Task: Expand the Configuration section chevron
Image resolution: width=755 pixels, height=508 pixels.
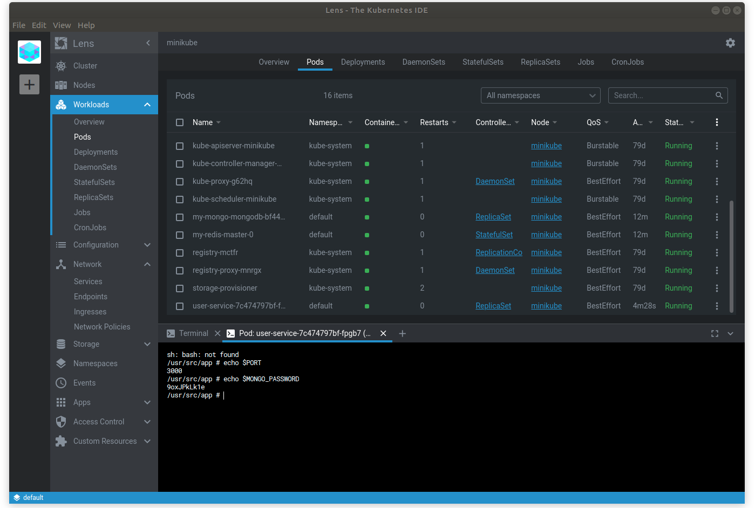Action: tap(147, 245)
